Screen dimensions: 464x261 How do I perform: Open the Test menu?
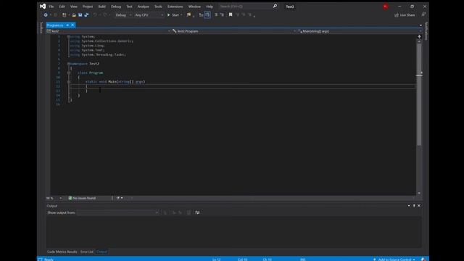point(129,7)
